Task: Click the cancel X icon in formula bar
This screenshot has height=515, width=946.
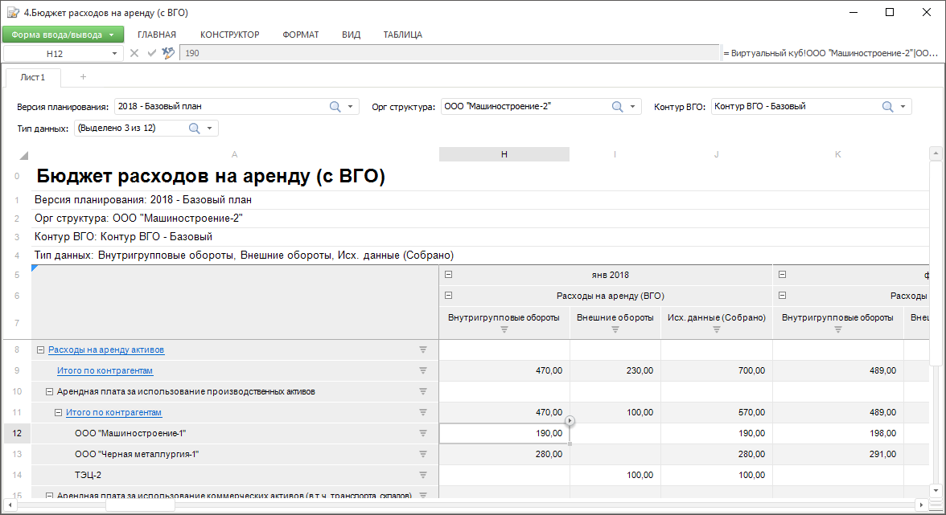Action: coord(134,53)
